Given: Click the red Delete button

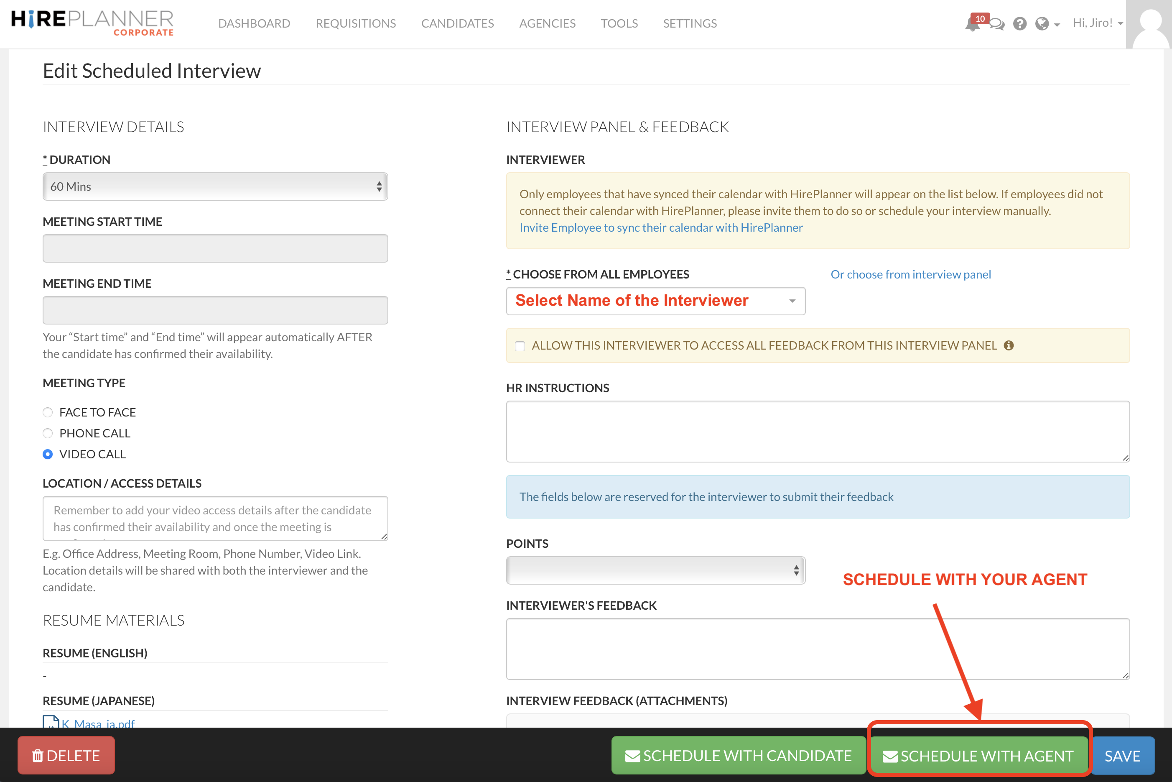Looking at the screenshot, I should click(x=66, y=756).
